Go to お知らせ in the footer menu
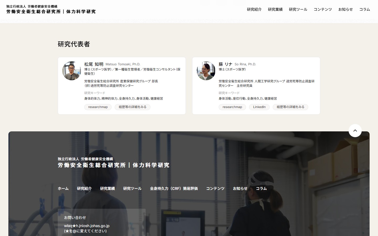 [x=240, y=189]
